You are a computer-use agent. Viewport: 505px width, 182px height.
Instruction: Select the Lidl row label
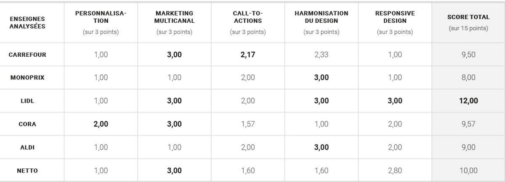click(27, 101)
